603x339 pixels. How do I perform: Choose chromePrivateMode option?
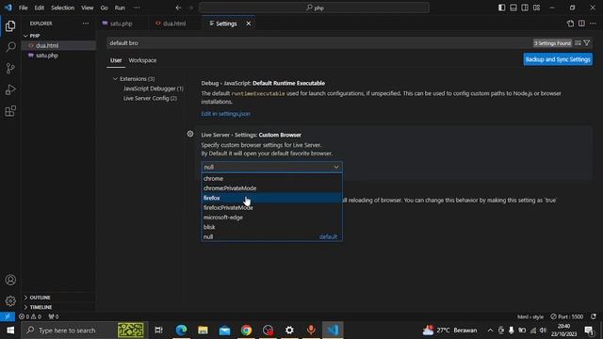point(271,188)
